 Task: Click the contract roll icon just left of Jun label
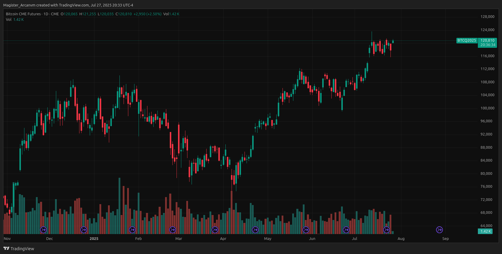coord(306,230)
